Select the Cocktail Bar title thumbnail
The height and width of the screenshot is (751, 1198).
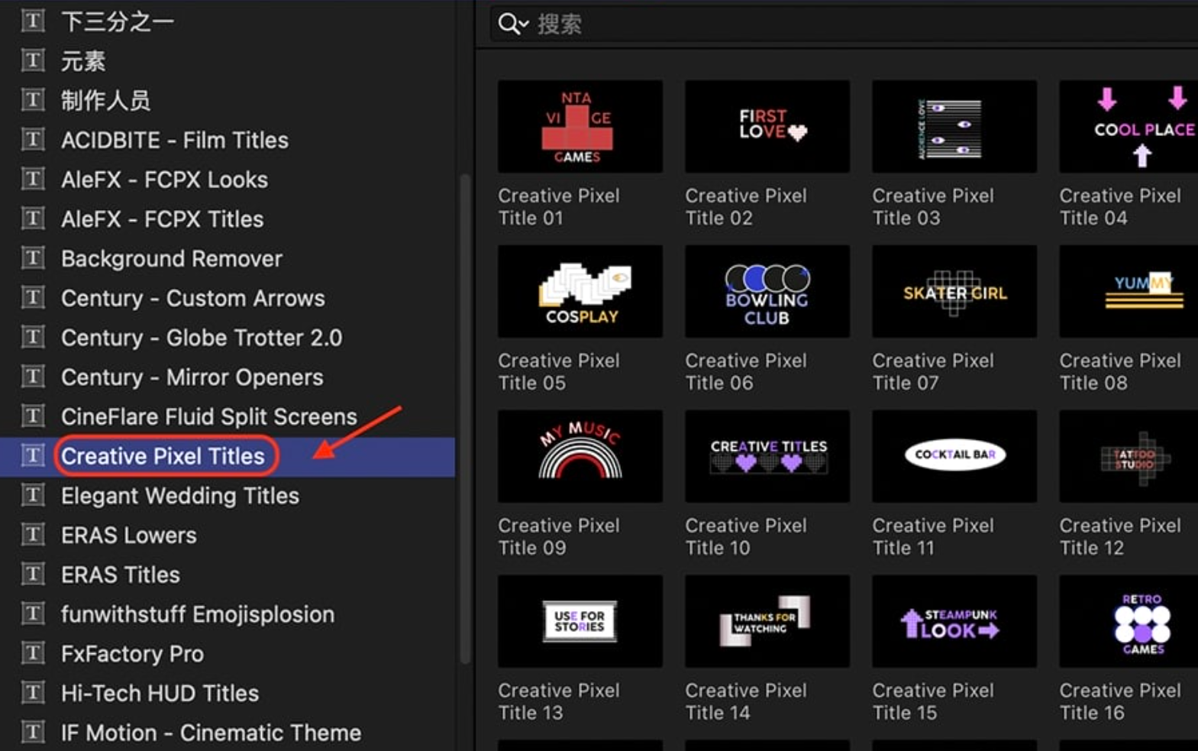(954, 456)
